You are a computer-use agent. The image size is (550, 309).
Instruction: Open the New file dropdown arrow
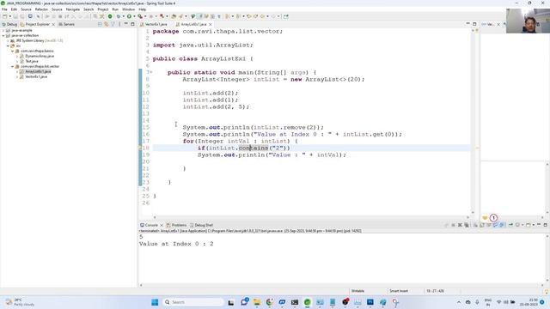tap(9, 16)
